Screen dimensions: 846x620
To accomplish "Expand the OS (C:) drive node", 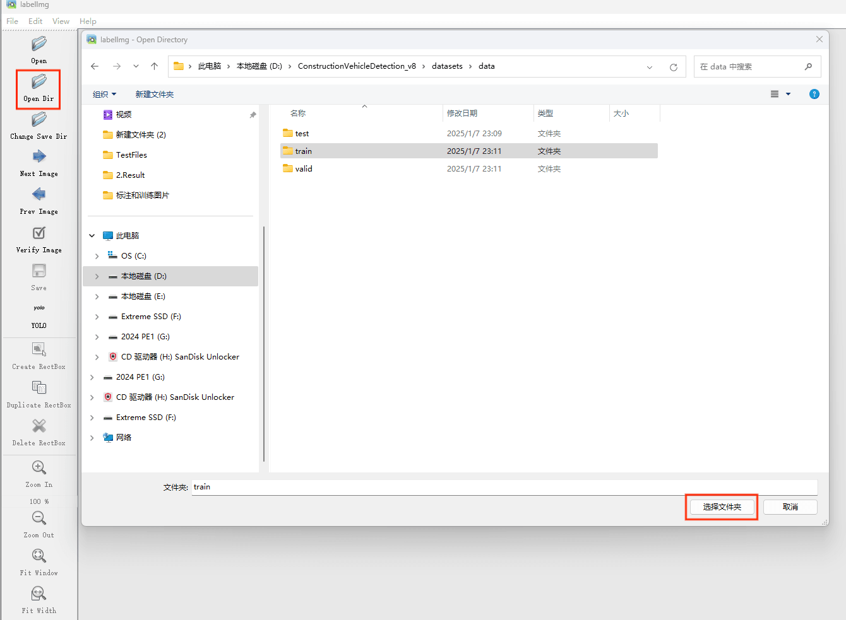I will pyautogui.click(x=97, y=256).
